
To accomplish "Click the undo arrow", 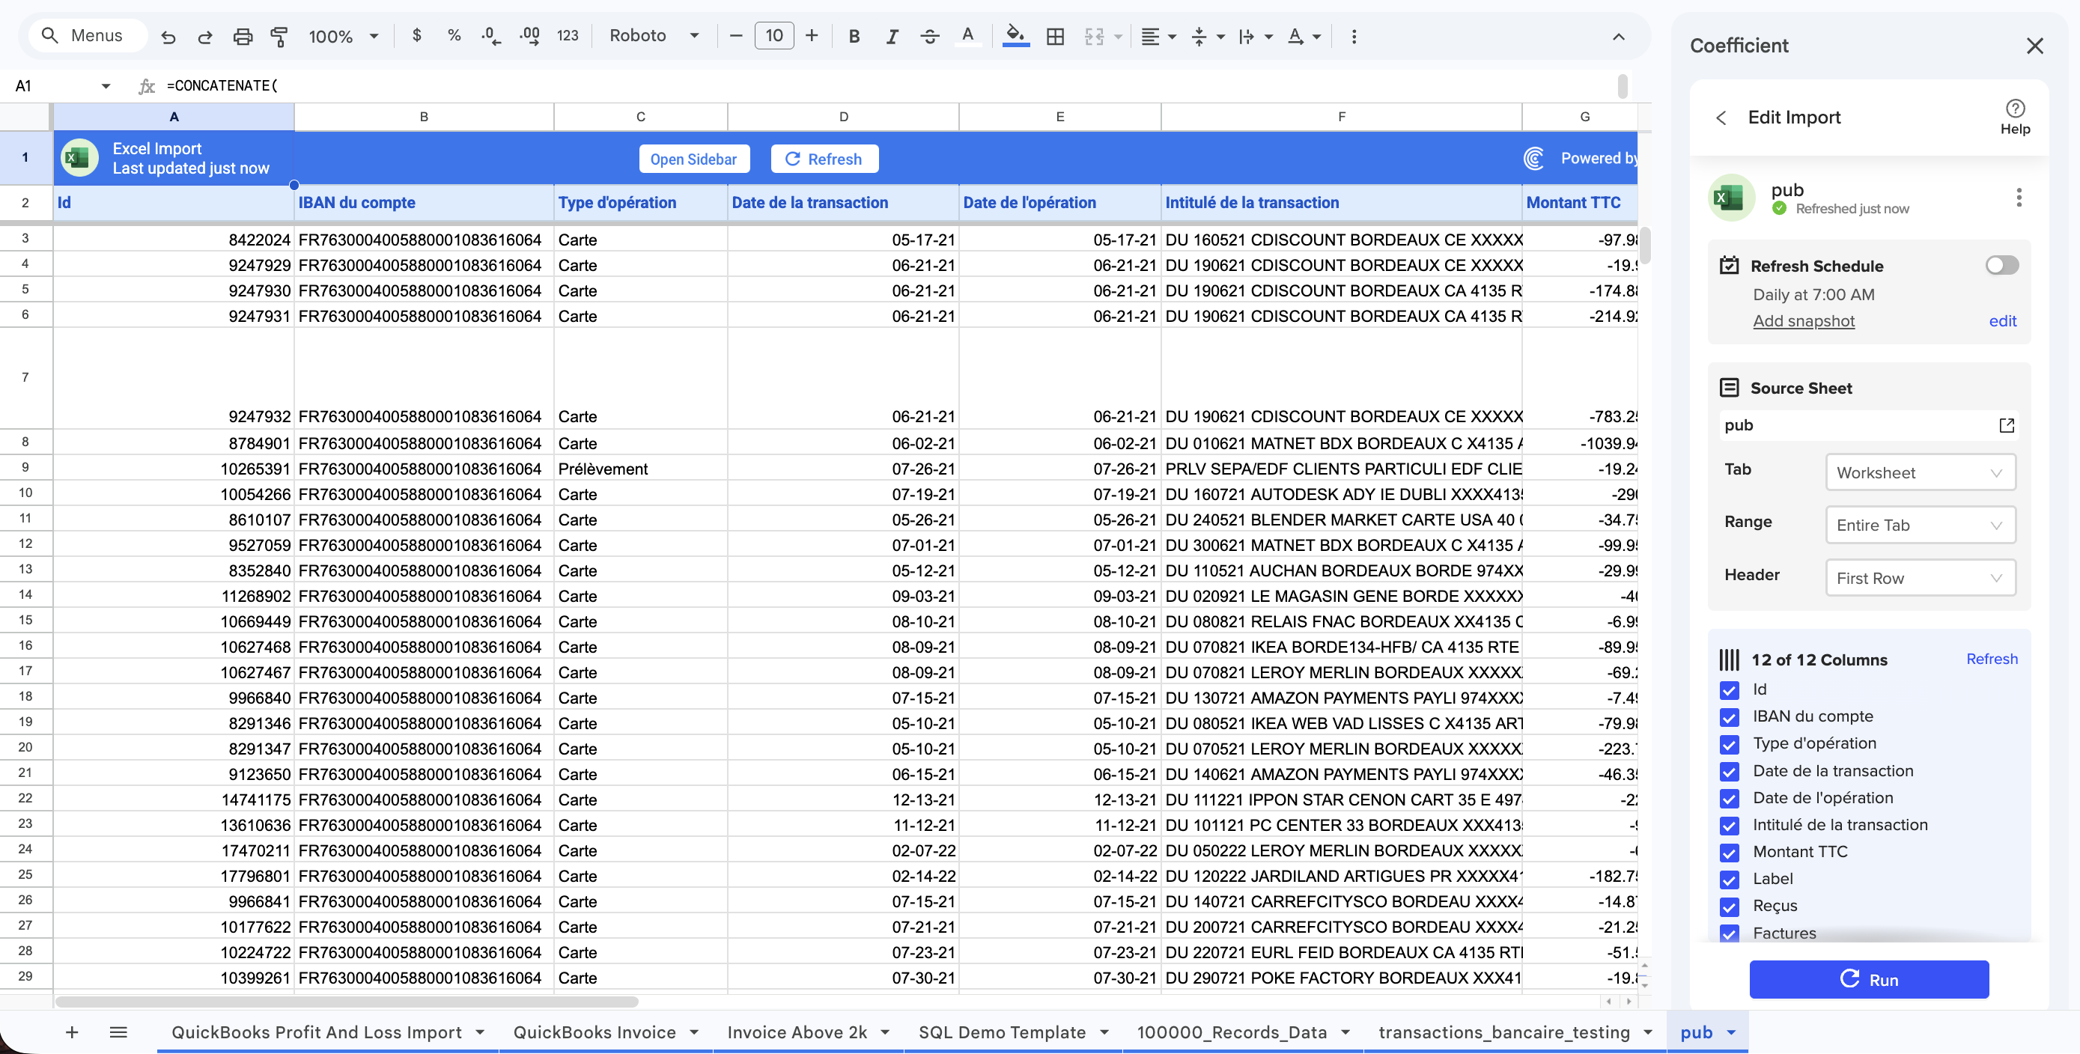I will [x=168, y=37].
